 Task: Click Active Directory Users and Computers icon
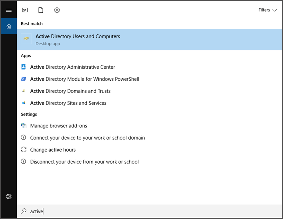click(x=26, y=39)
